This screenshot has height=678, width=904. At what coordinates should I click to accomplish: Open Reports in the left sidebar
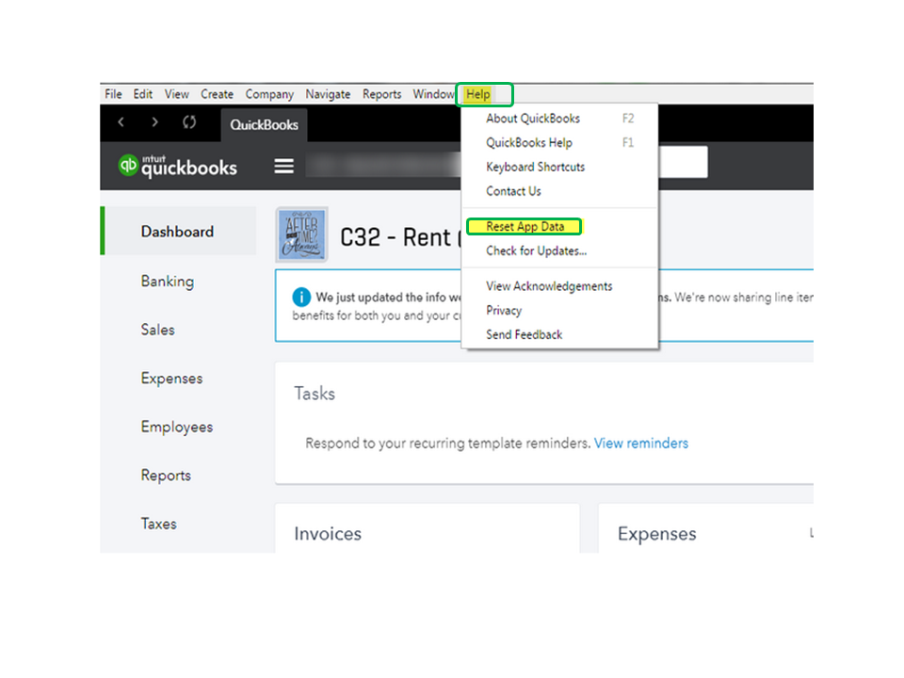tap(166, 476)
